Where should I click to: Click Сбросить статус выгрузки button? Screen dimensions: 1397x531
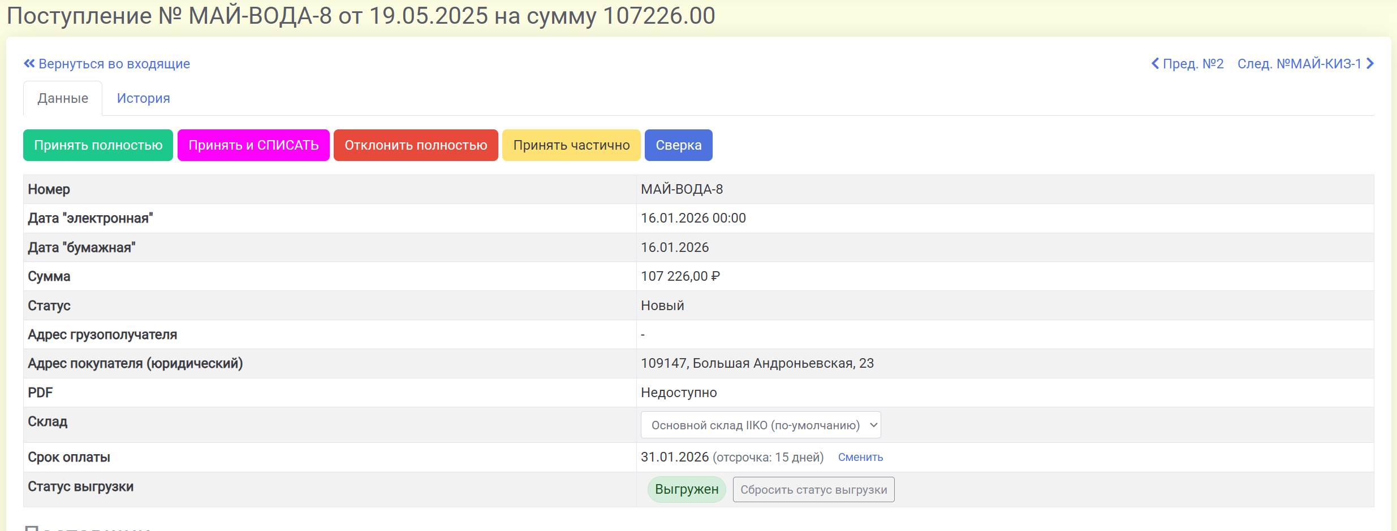[813, 490]
